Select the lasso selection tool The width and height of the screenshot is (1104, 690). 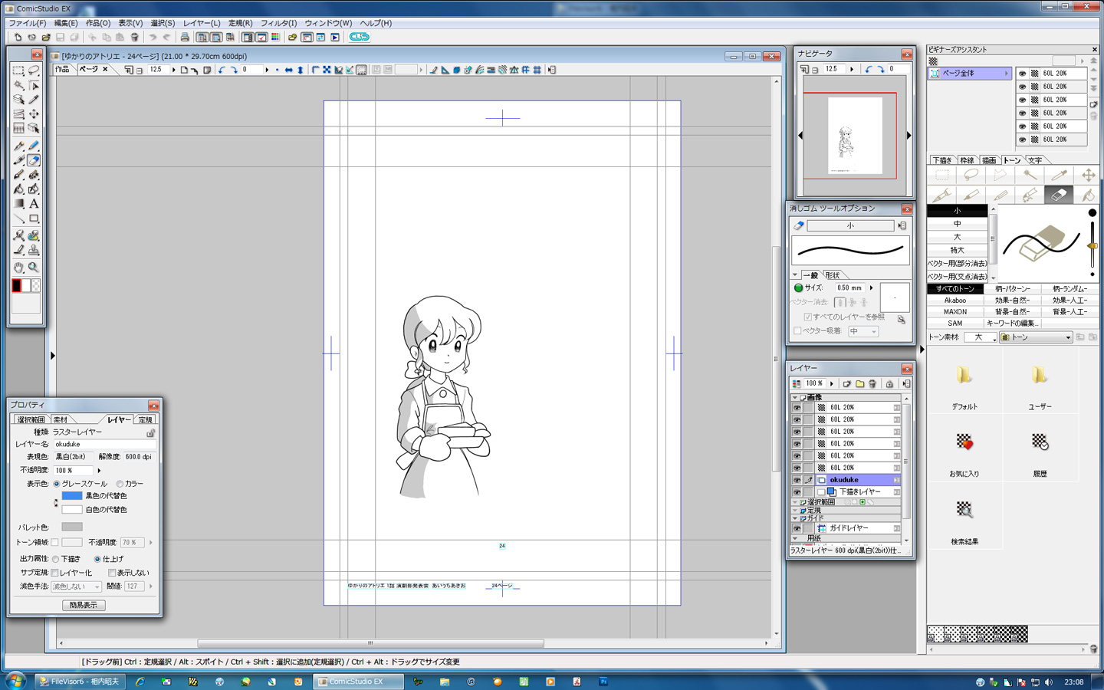(34, 71)
